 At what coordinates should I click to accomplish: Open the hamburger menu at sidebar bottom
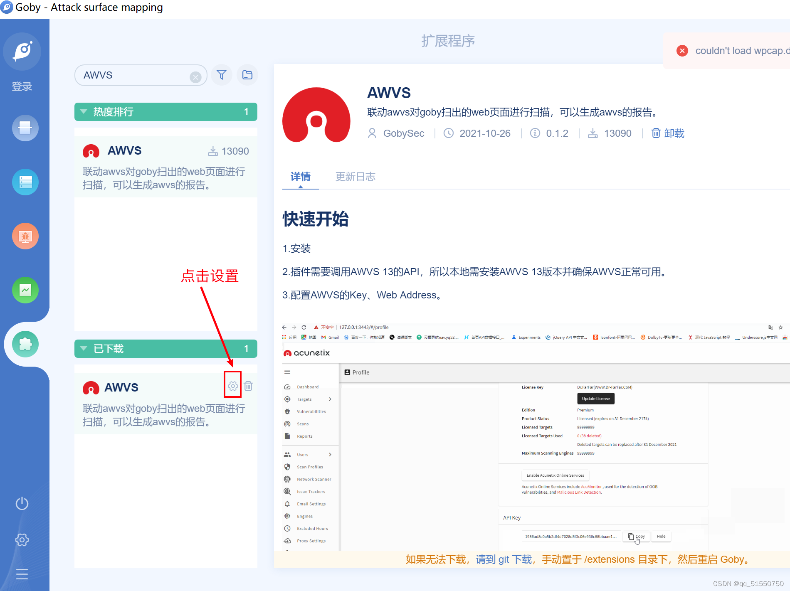(x=22, y=574)
